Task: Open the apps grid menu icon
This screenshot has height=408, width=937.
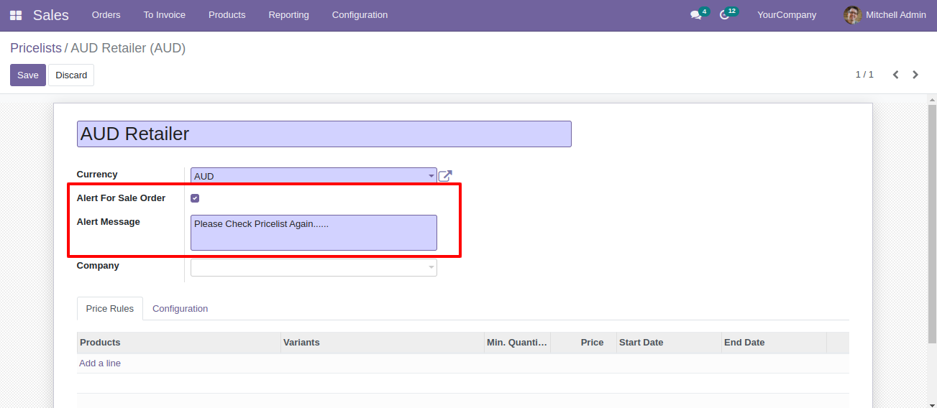Action: click(x=16, y=15)
